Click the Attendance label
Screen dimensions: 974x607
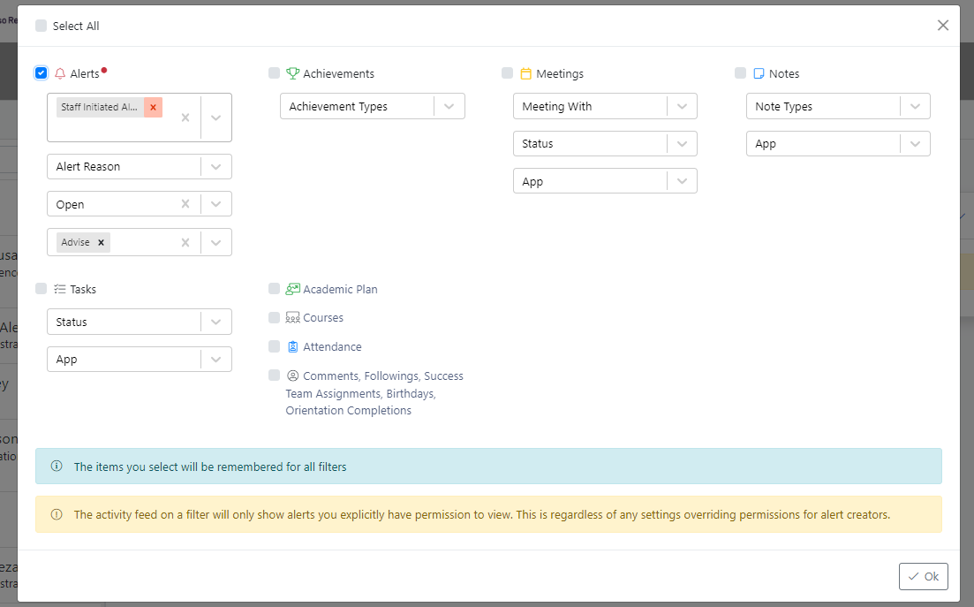coord(332,346)
